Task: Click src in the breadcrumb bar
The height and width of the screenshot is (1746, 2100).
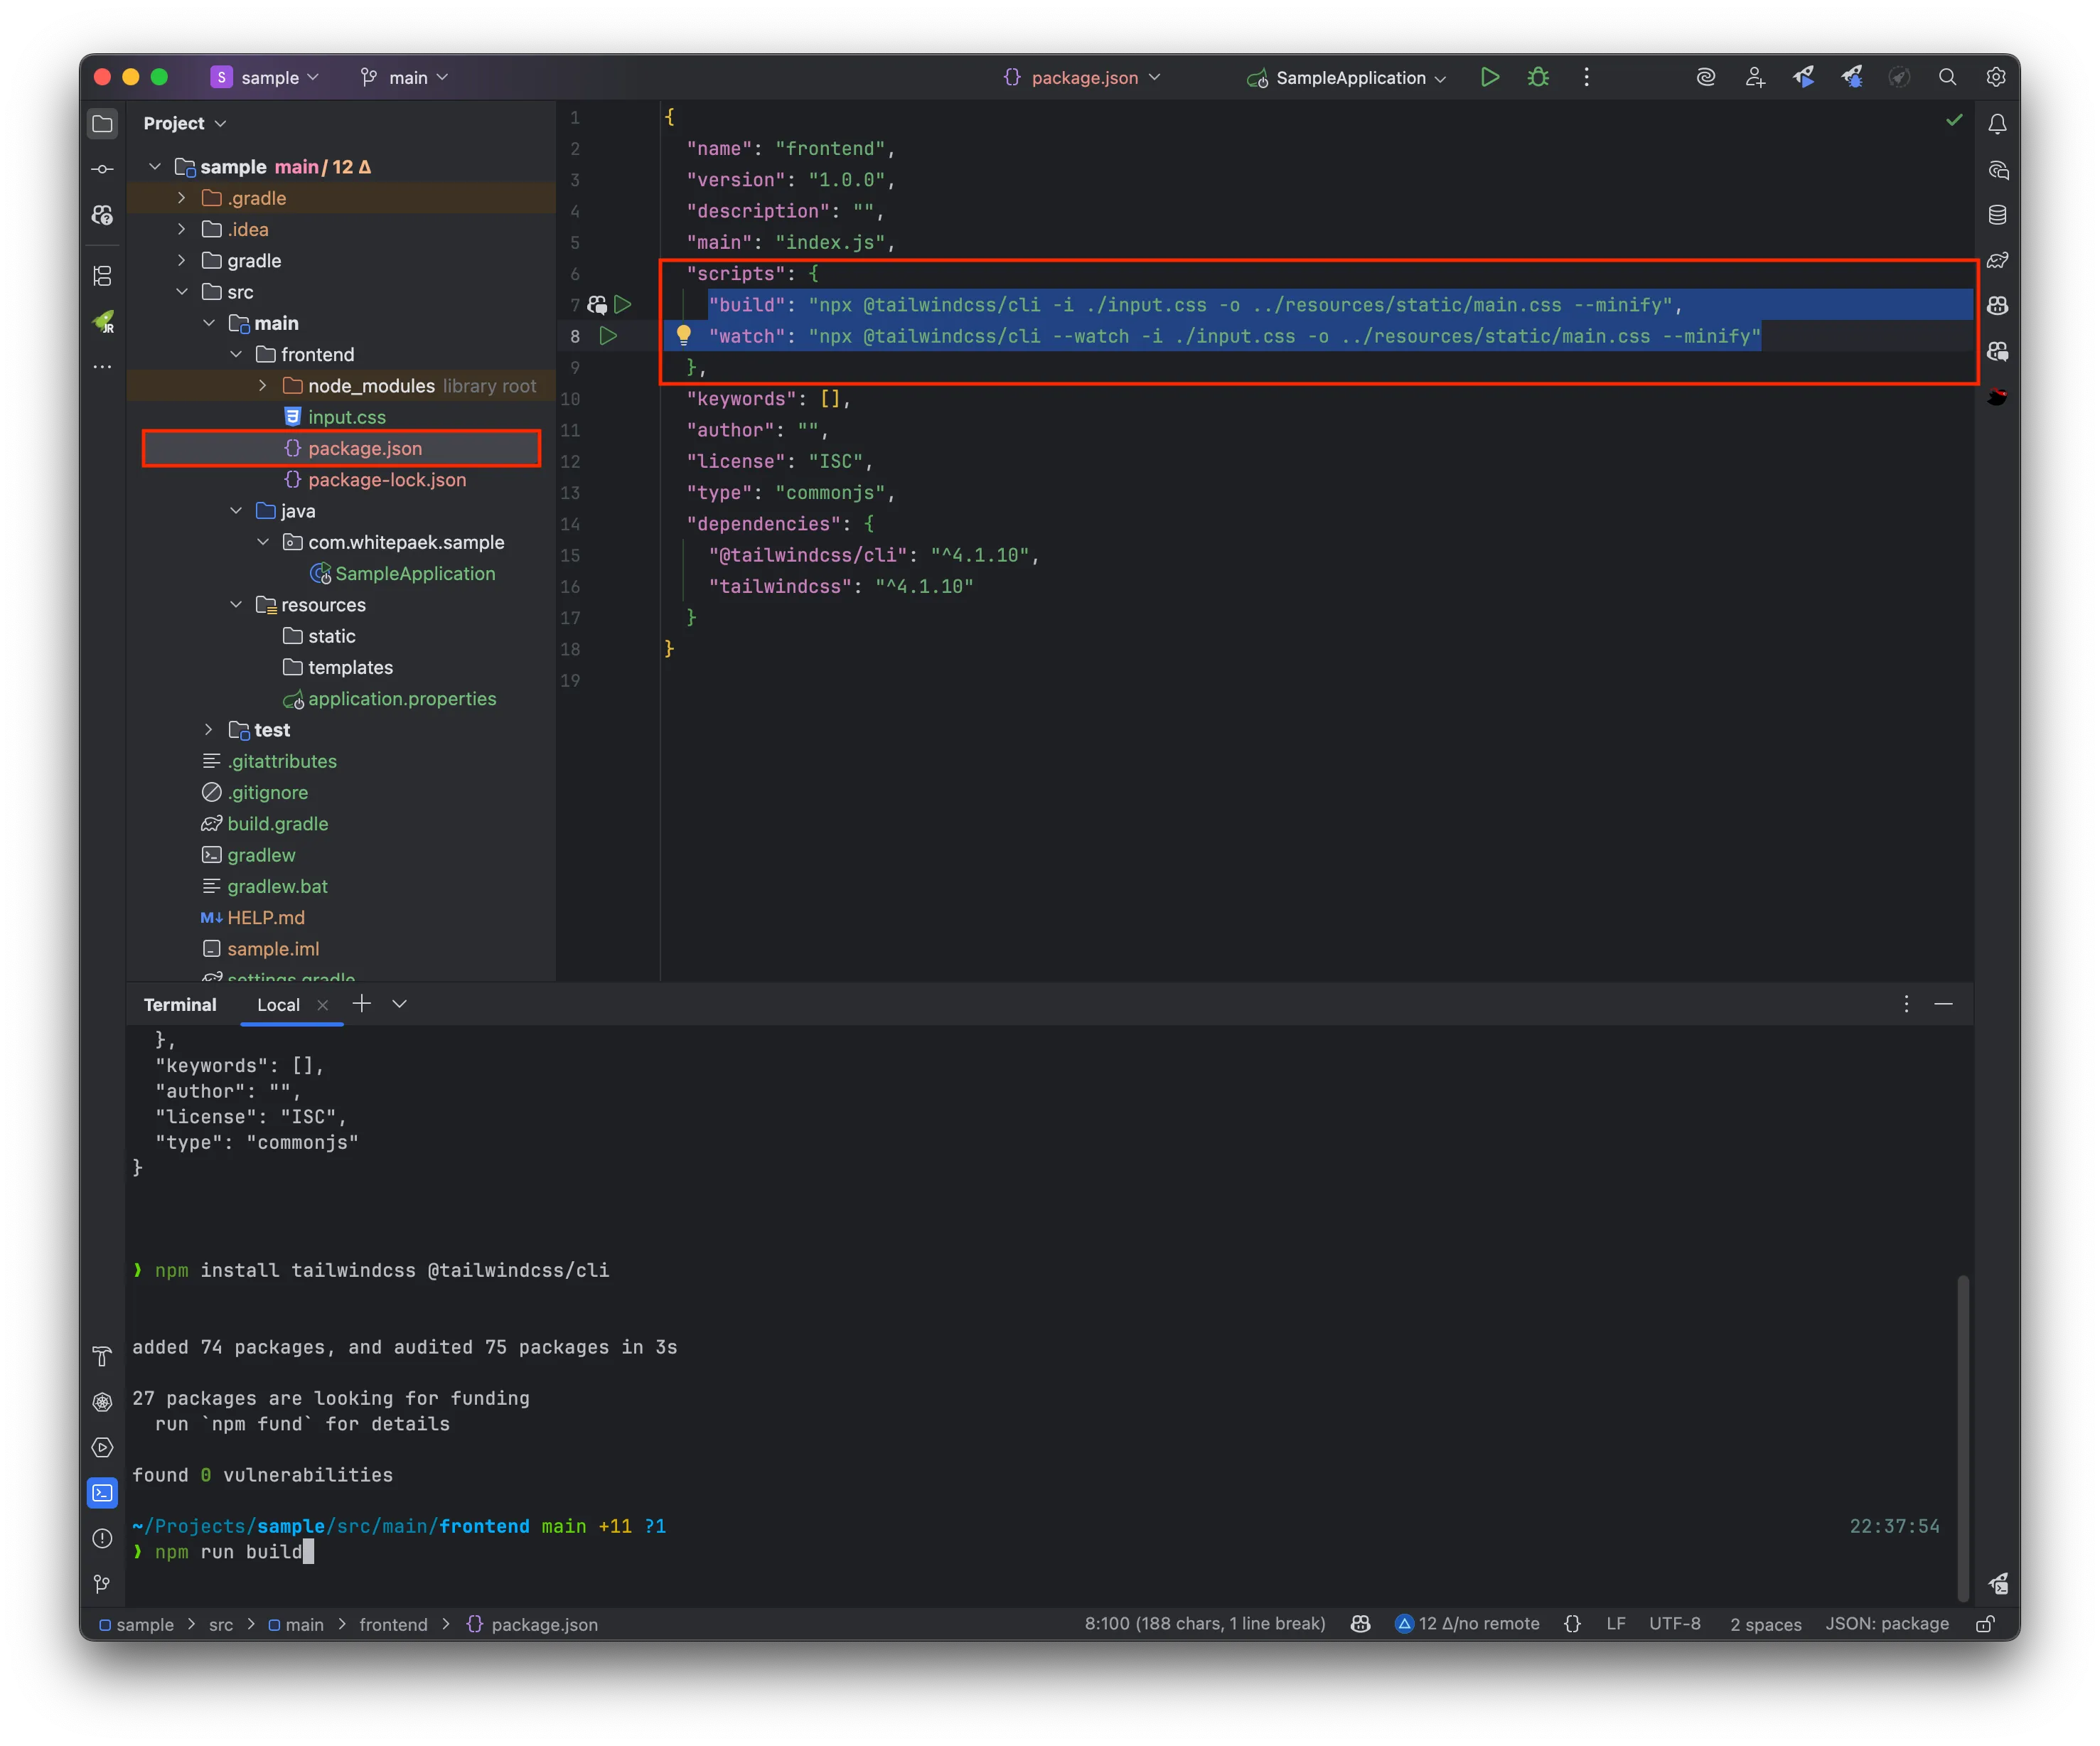Action: (x=221, y=1625)
